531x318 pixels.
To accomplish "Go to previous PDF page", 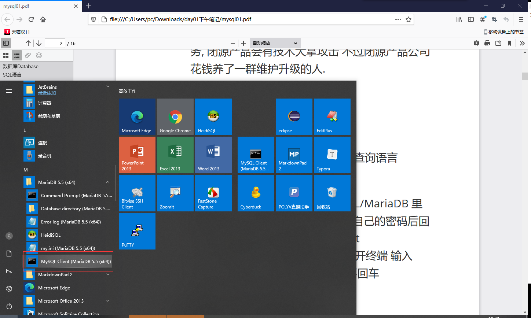I will click(x=28, y=43).
